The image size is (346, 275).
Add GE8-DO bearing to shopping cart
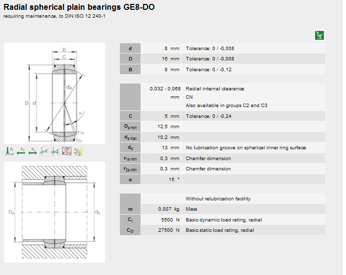(319, 35)
